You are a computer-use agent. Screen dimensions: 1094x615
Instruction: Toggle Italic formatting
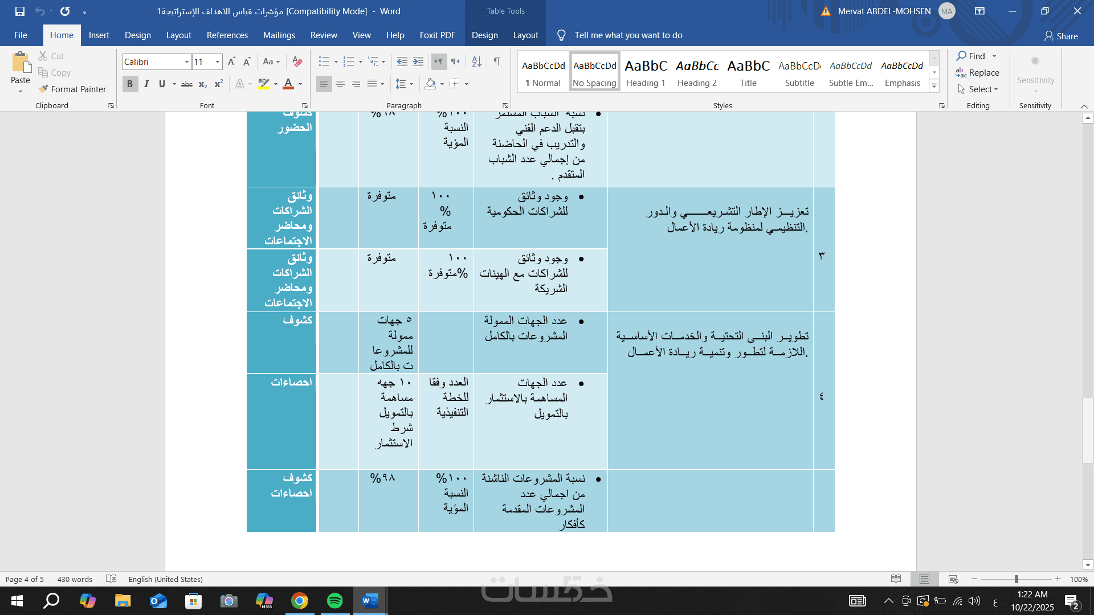146,84
